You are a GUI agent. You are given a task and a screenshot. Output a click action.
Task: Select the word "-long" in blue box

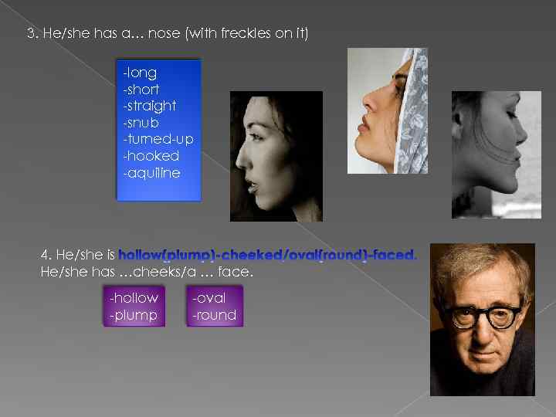(x=140, y=73)
